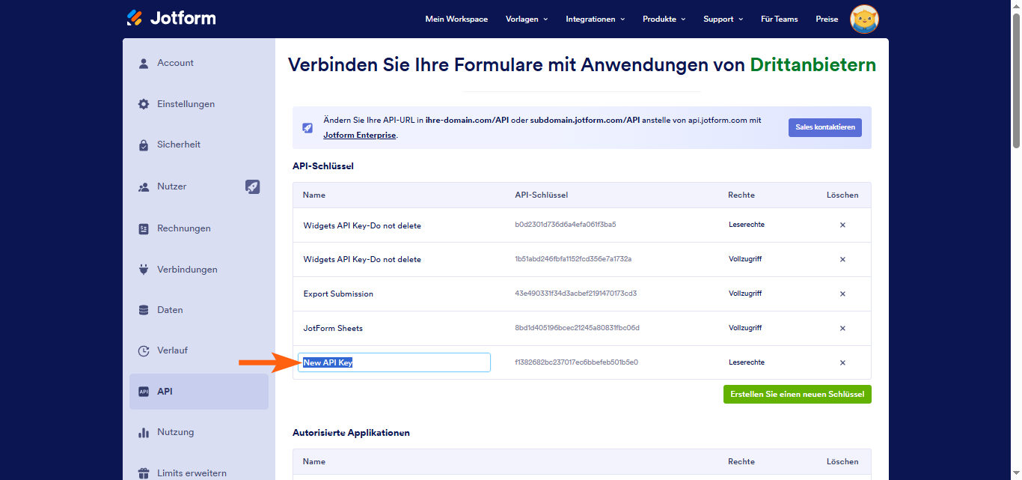
Task: Change Export Submission rights Vollzugriff
Action: pyautogui.click(x=745, y=294)
